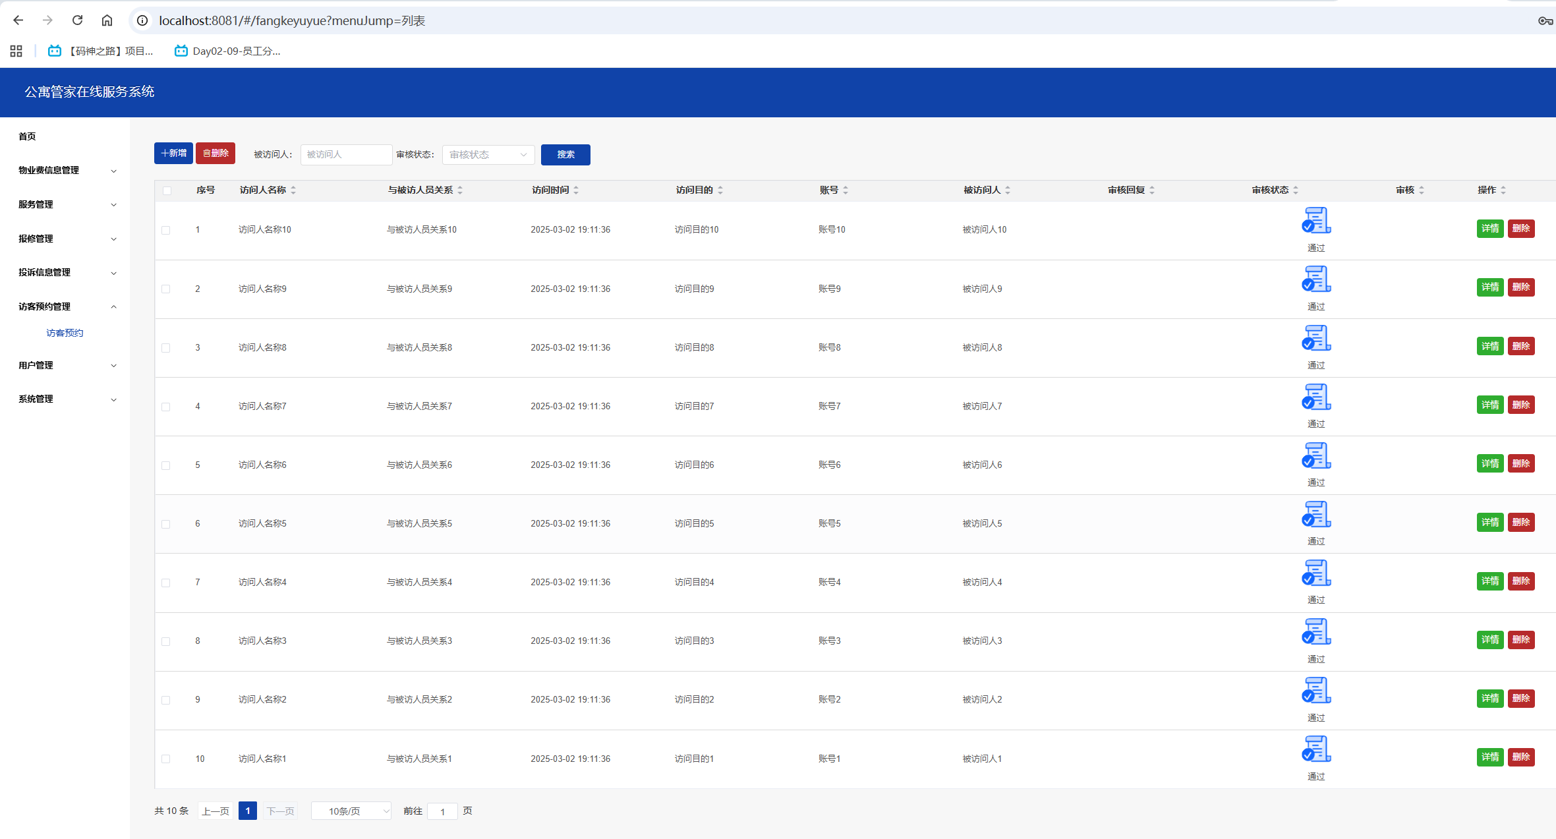Click the approved status icon in row 1

point(1316,221)
